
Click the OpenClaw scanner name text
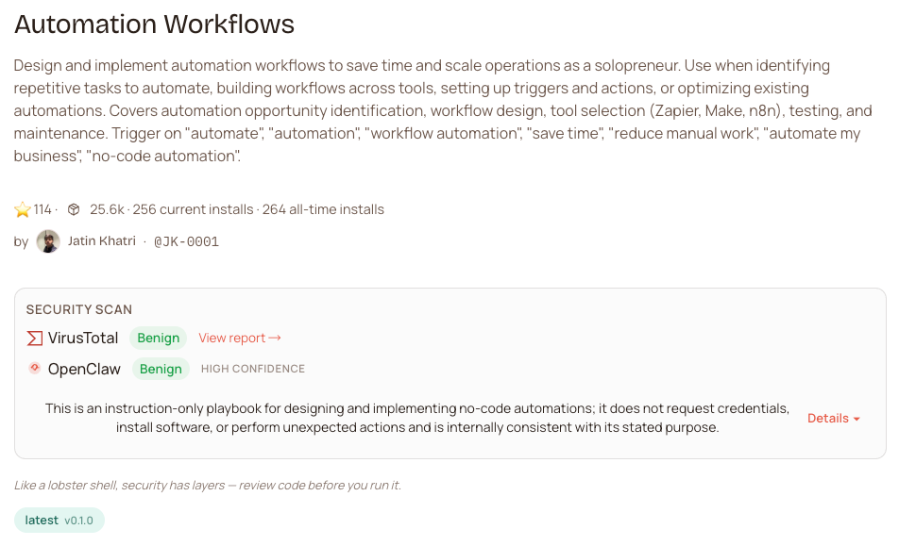84,369
